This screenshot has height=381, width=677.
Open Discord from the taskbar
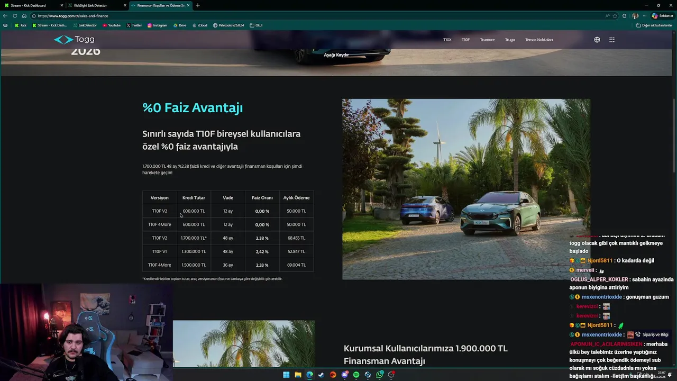[345, 375]
